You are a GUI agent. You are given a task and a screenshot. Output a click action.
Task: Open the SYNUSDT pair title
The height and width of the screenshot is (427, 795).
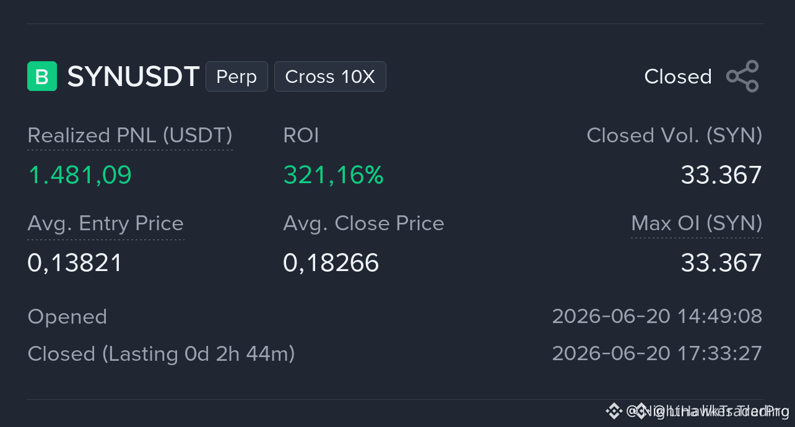point(133,77)
